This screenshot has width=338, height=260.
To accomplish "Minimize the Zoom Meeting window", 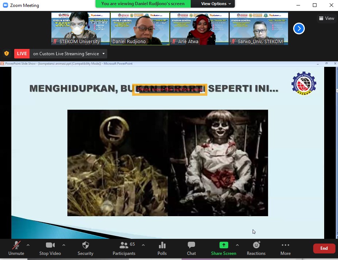I will [x=298, y=5].
